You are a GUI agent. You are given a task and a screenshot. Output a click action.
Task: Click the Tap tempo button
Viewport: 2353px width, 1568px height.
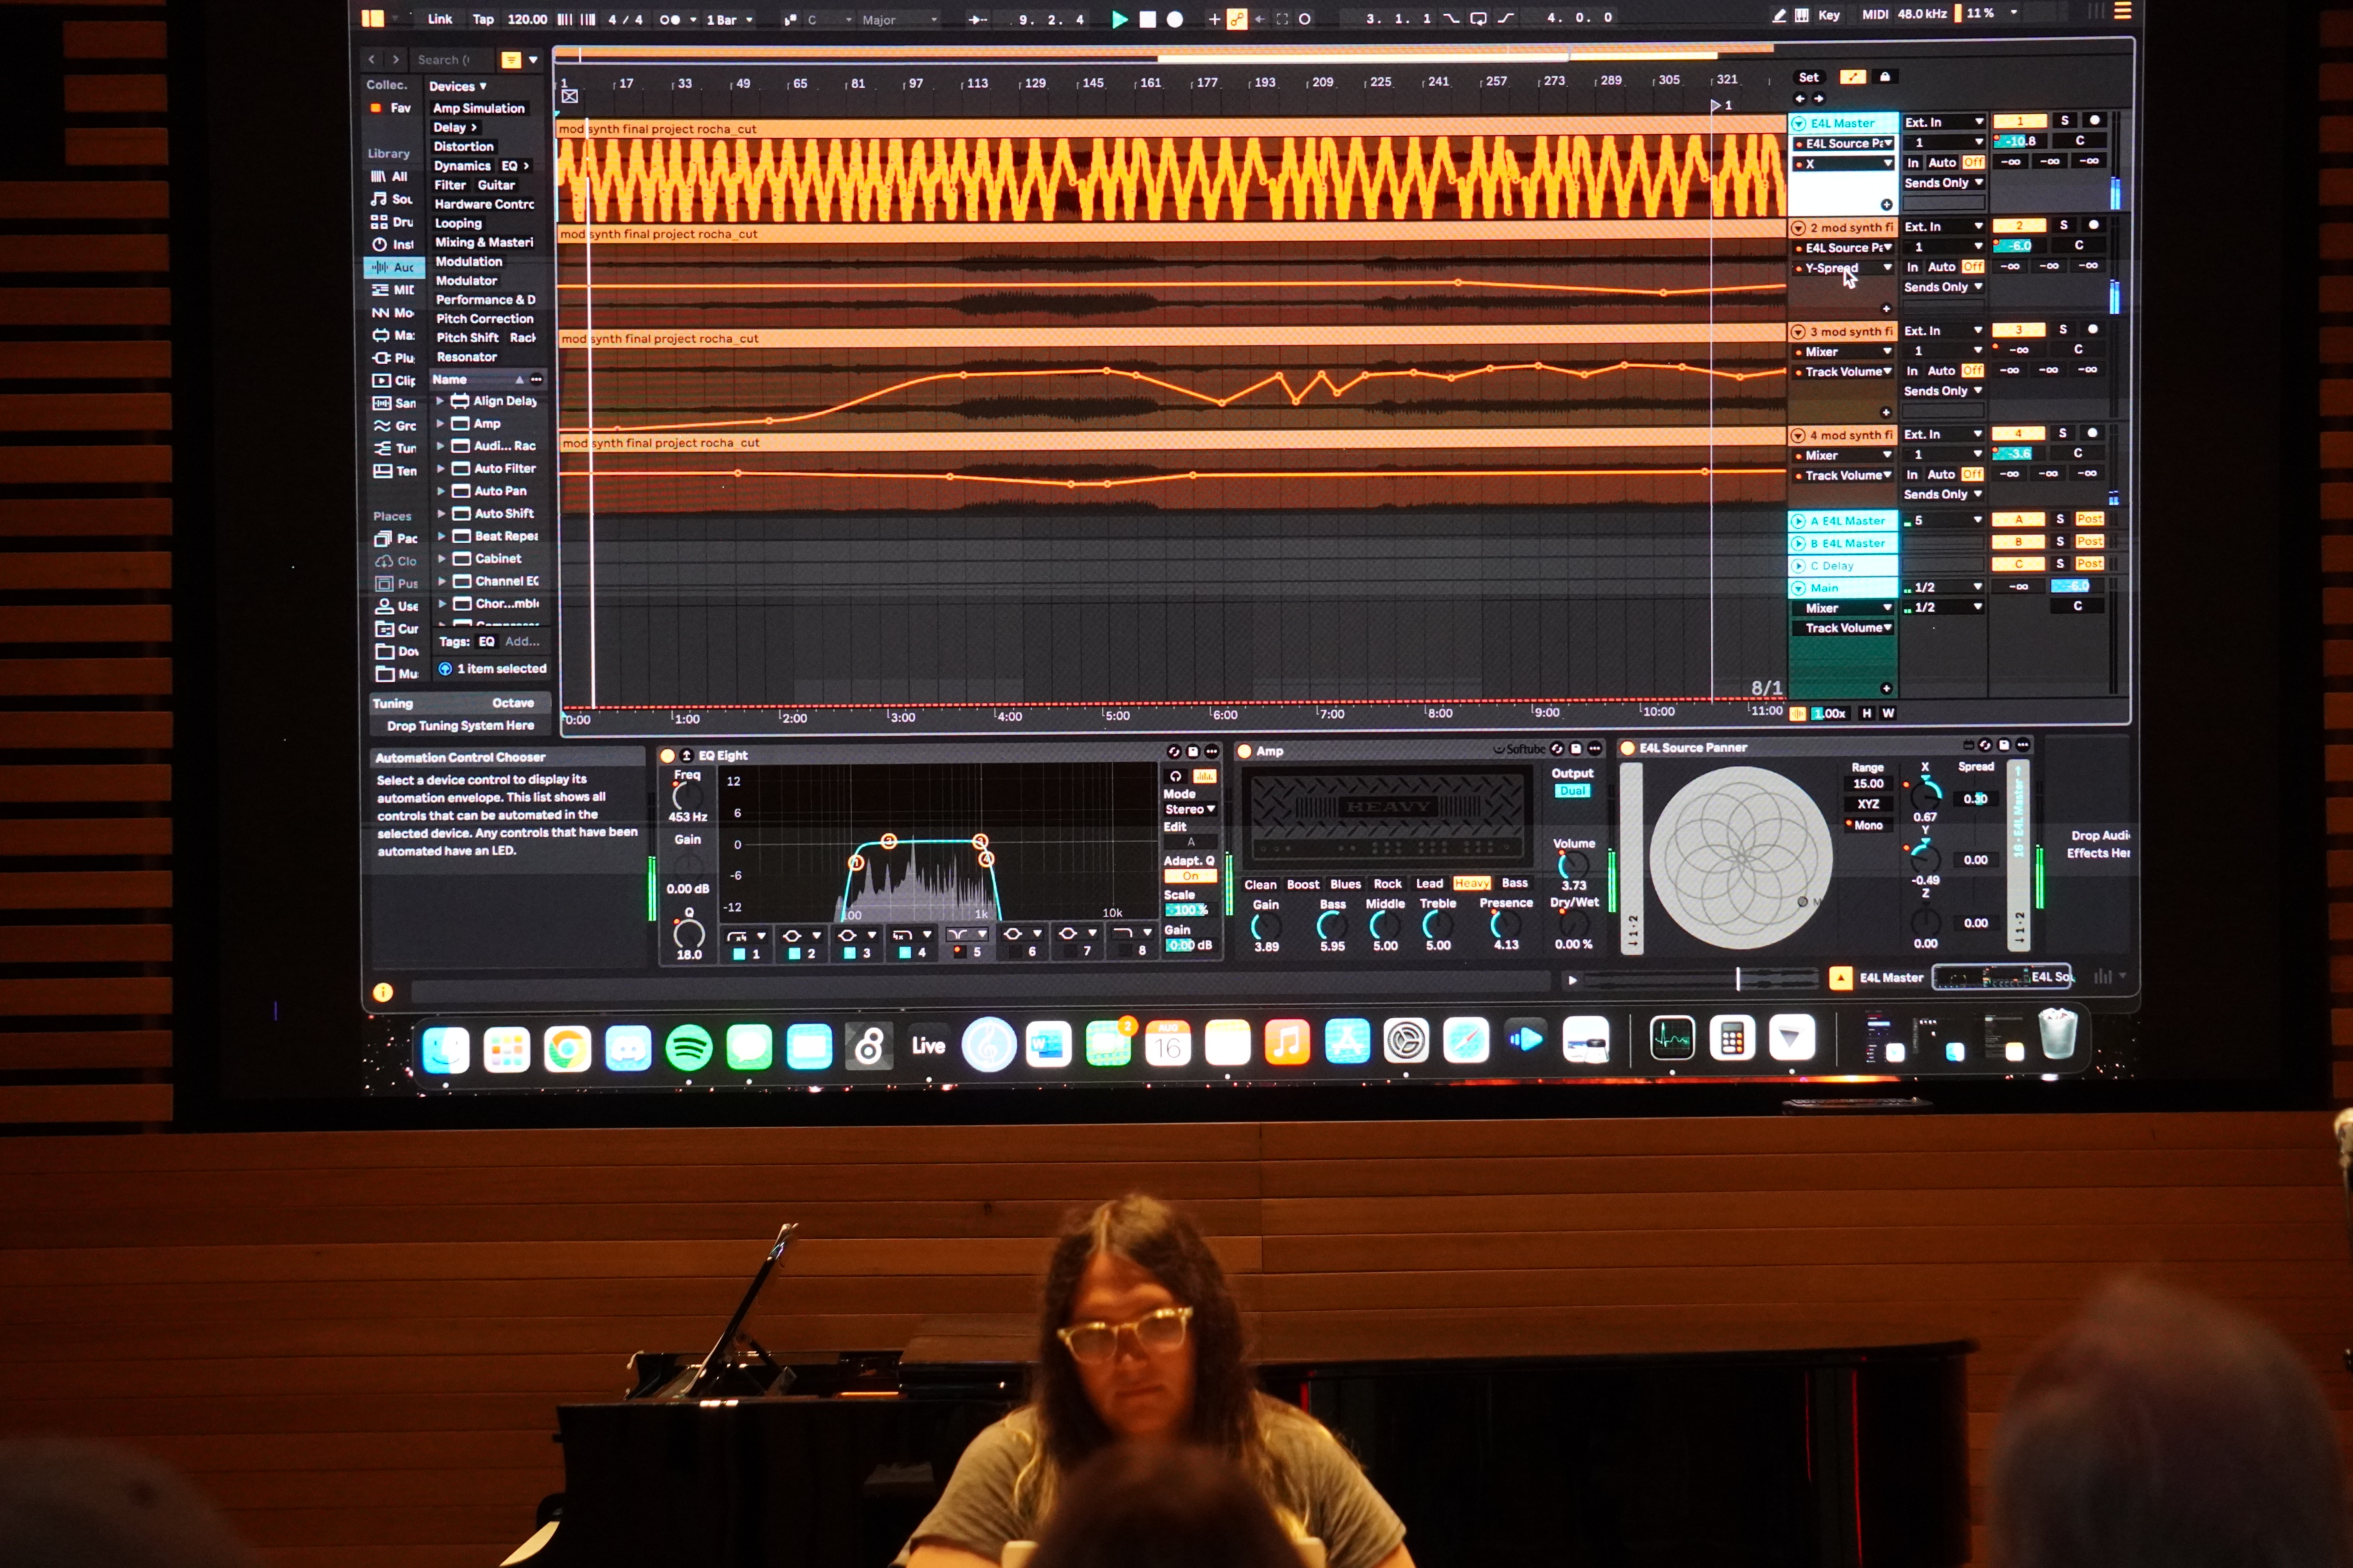click(483, 19)
